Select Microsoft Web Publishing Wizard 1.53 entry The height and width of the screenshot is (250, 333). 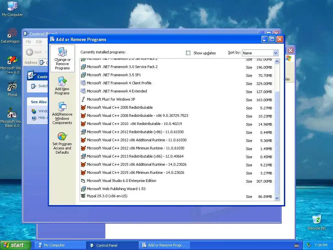point(177,189)
